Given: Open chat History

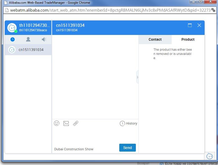Looking at the screenshot, I should tap(128, 123).
